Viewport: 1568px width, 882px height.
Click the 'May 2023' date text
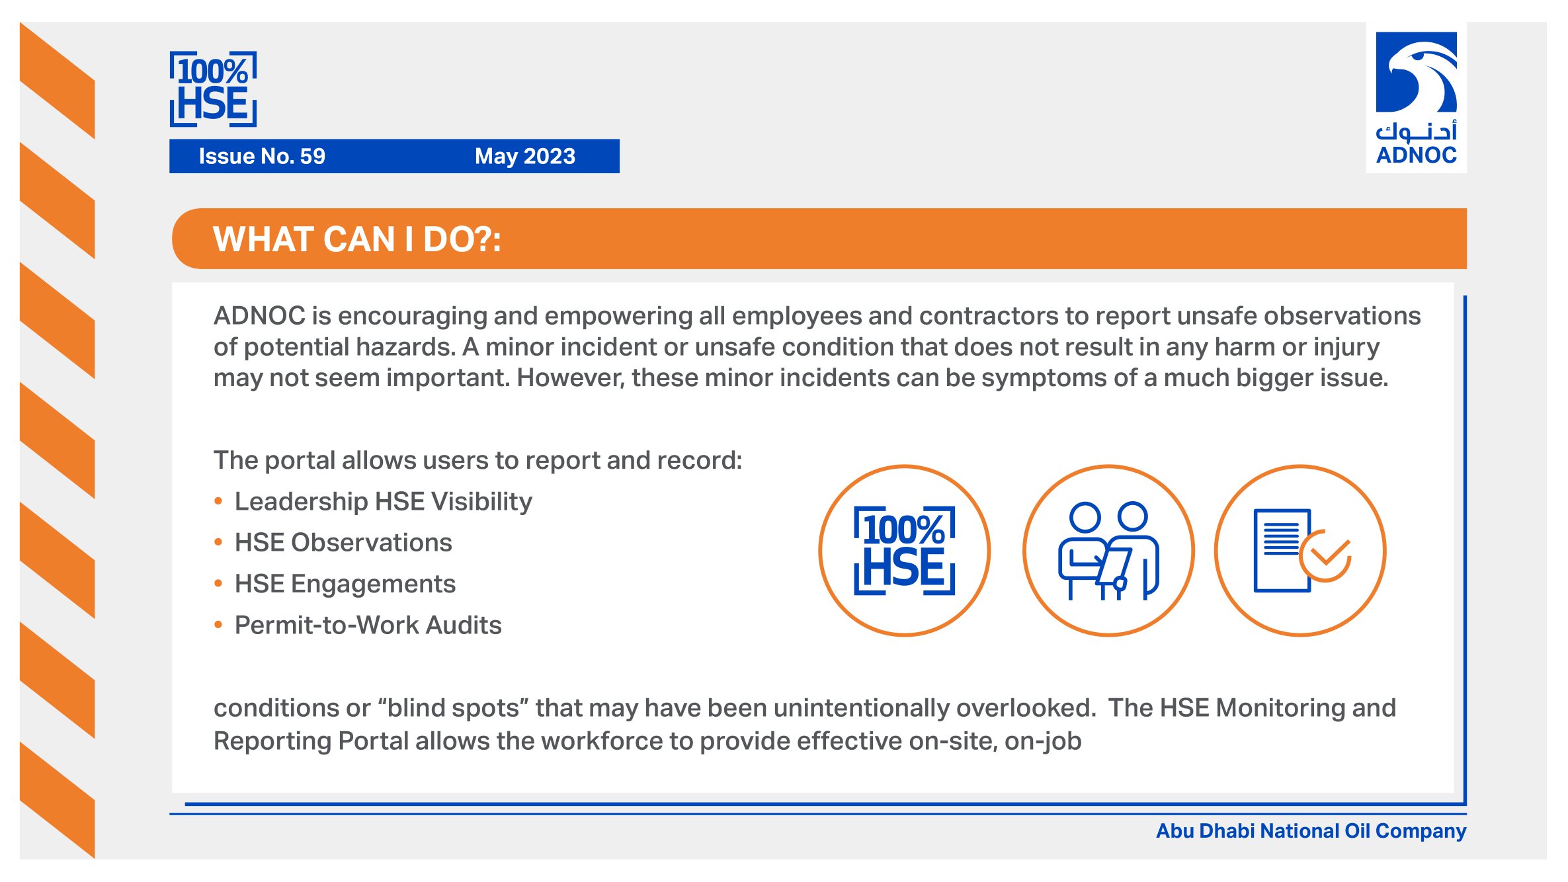tap(525, 156)
